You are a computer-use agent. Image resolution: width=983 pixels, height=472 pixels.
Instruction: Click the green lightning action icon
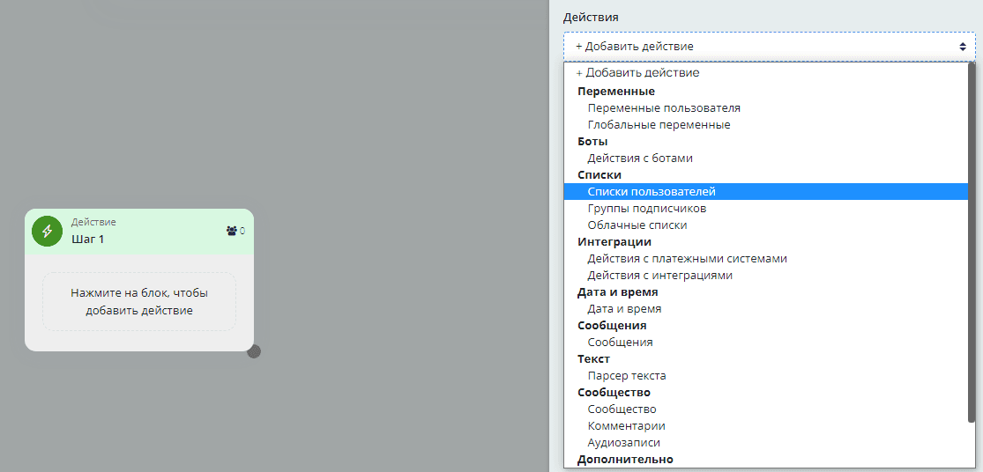click(x=47, y=231)
